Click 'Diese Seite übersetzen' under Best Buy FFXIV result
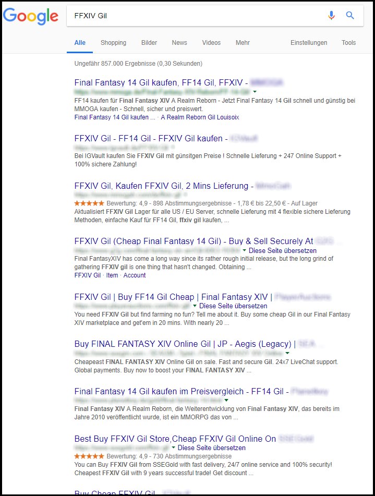This screenshot has width=375, height=496. [x=212, y=448]
